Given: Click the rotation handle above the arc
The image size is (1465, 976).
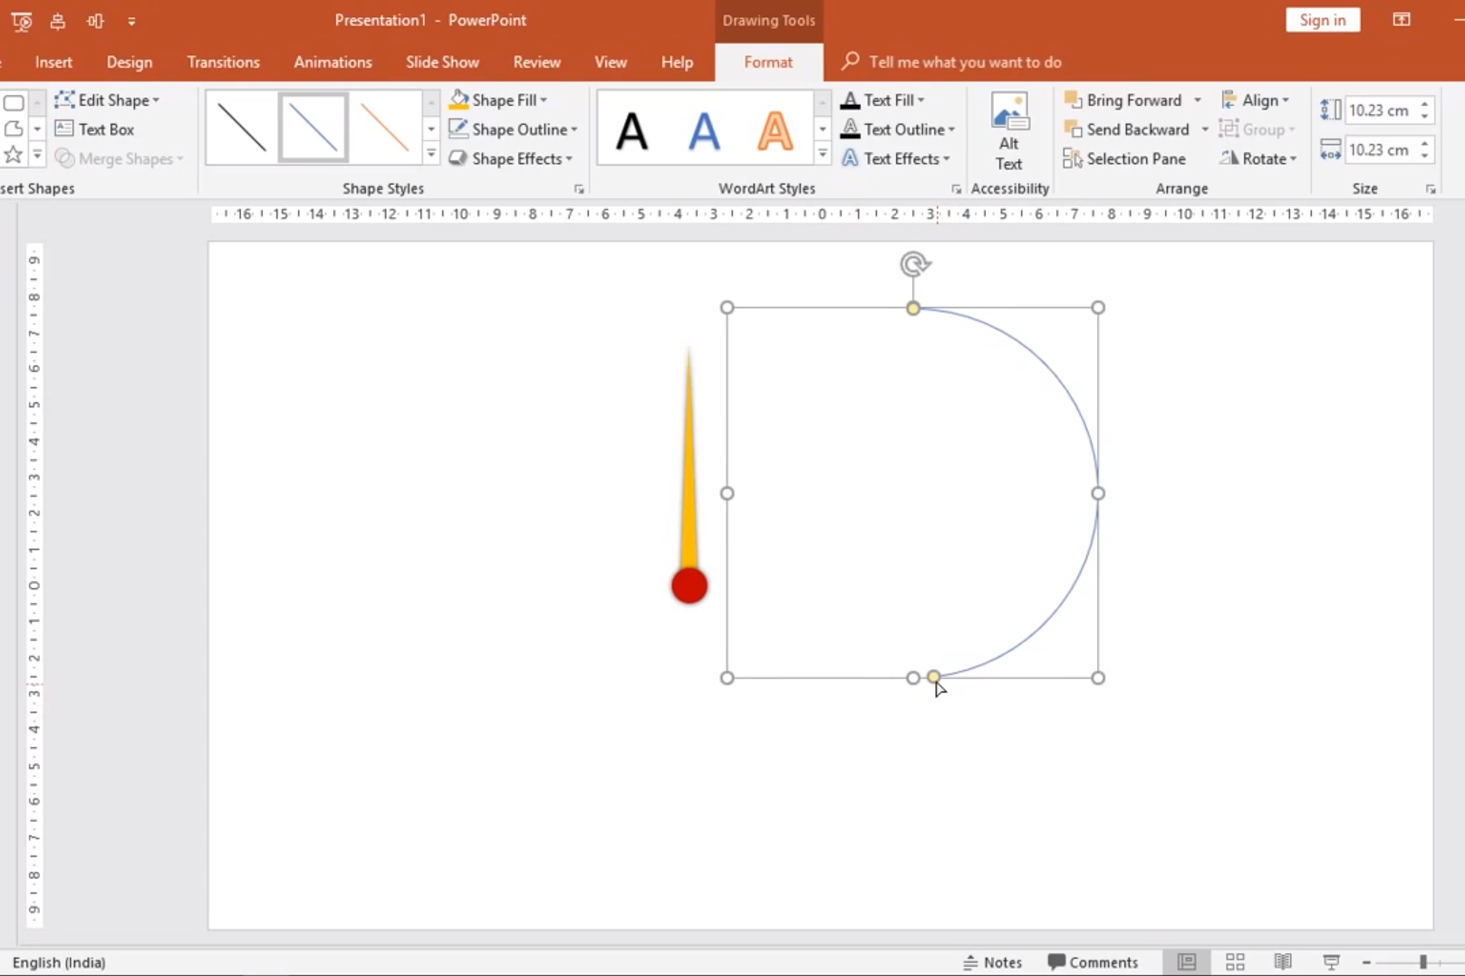Looking at the screenshot, I should (913, 264).
